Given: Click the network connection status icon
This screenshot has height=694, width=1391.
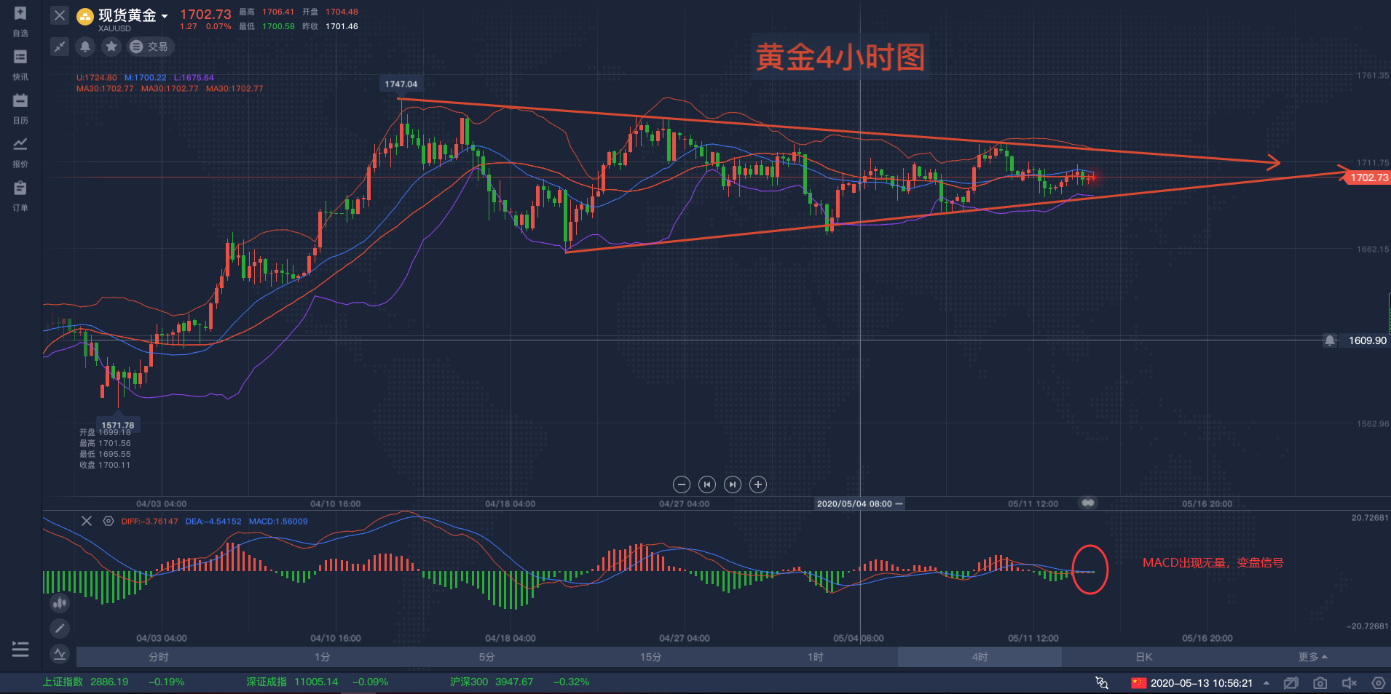Looking at the screenshot, I should (x=1102, y=682).
